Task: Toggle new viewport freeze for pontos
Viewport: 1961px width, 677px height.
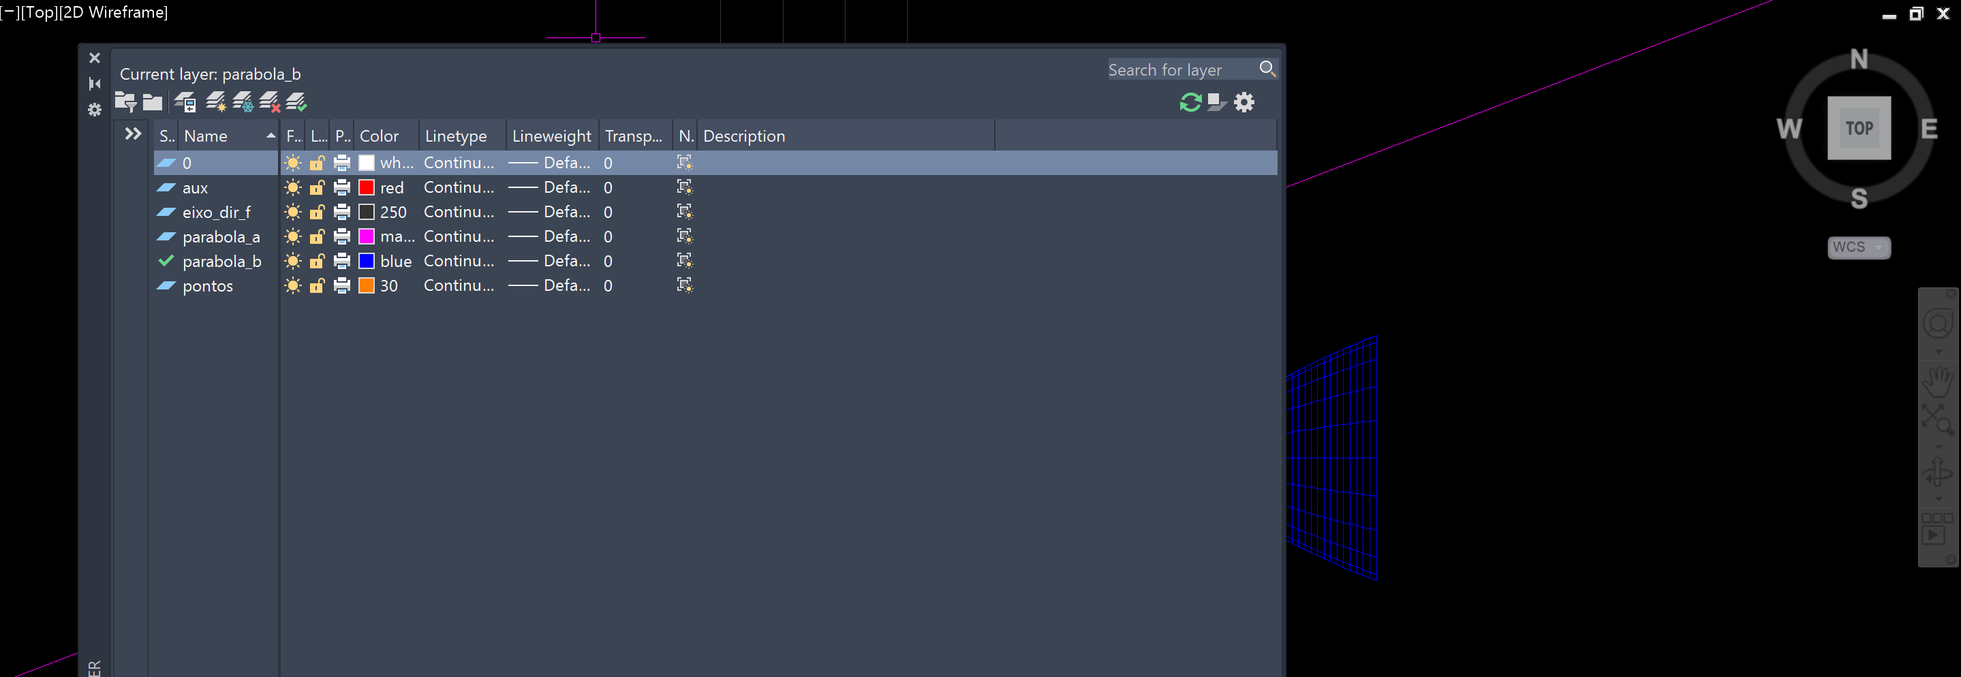Action: click(x=684, y=285)
